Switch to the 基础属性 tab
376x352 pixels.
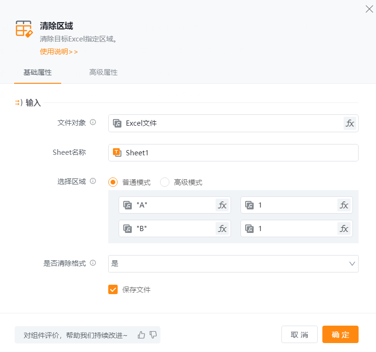click(38, 72)
